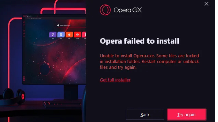The height and width of the screenshot is (122, 218).
Task: Select the red YouTube speed dial tile
Action: [x=77, y=34]
